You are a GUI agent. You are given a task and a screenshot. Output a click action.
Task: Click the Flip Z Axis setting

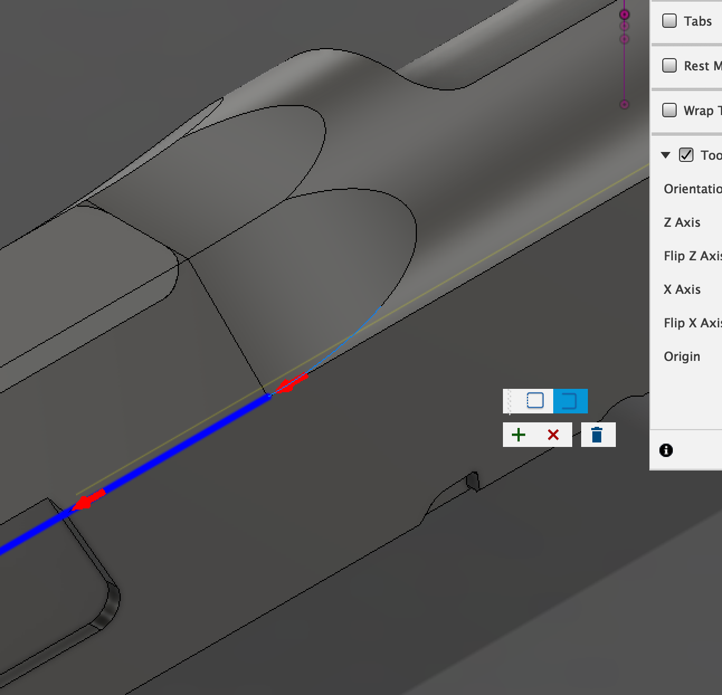[x=692, y=256]
